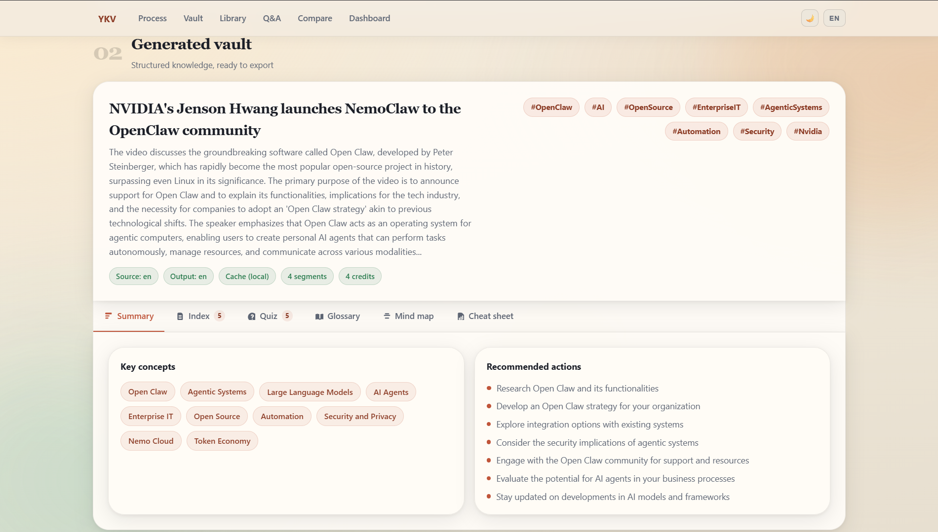Click the bookmark icon beside Cheat sheet

coord(460,316)
